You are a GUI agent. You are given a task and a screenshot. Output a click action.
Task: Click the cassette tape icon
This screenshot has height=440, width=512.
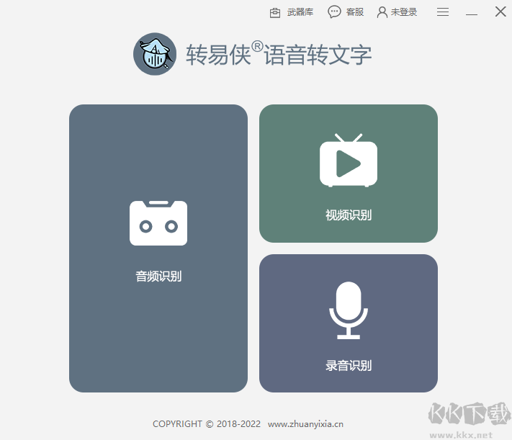tap(158, 223)
